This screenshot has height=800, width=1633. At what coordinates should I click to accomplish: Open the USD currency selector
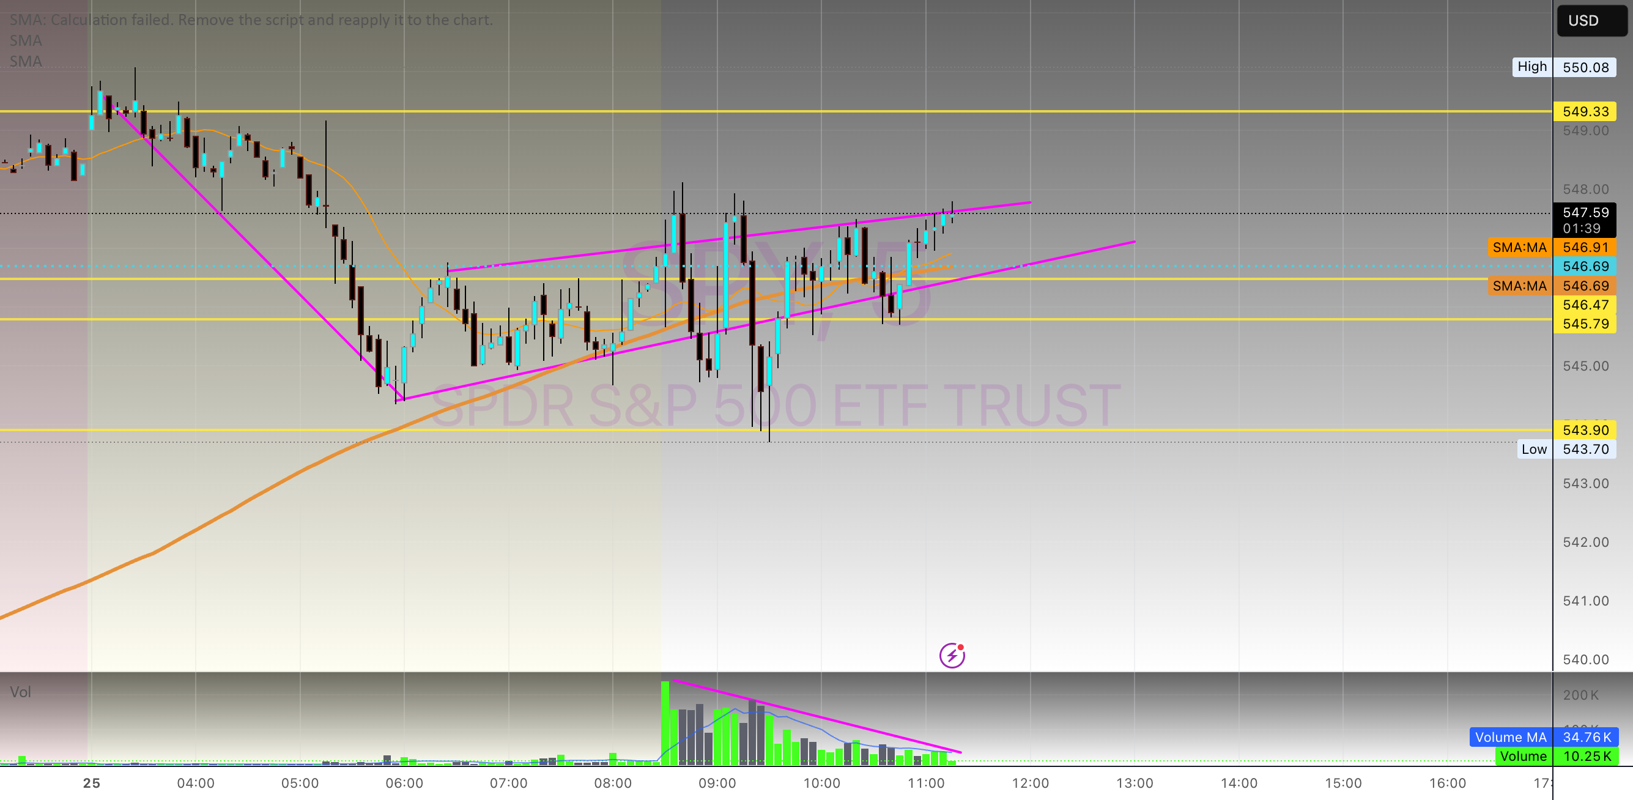(x=1591, y=20)
